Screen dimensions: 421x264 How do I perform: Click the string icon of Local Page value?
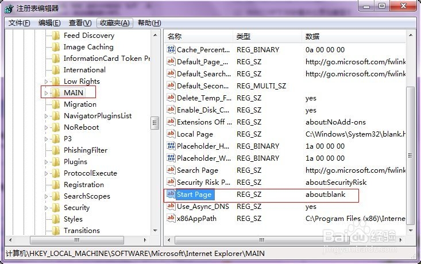tap(171, 134)
